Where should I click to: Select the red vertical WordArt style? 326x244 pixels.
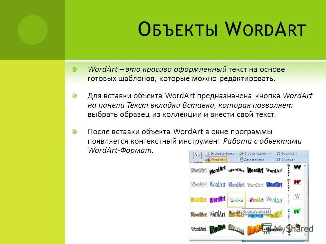point(289,185)
